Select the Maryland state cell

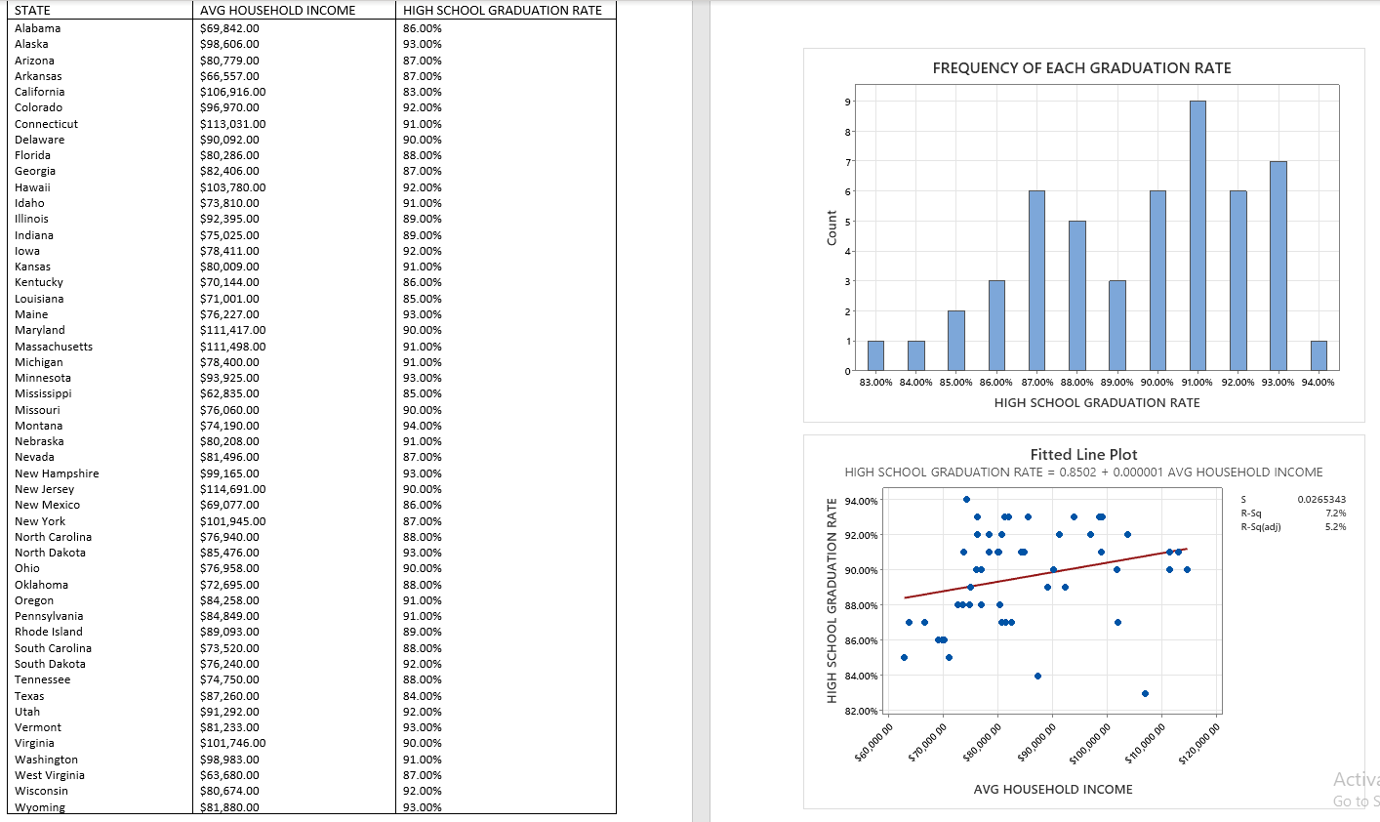coord(40,330)
